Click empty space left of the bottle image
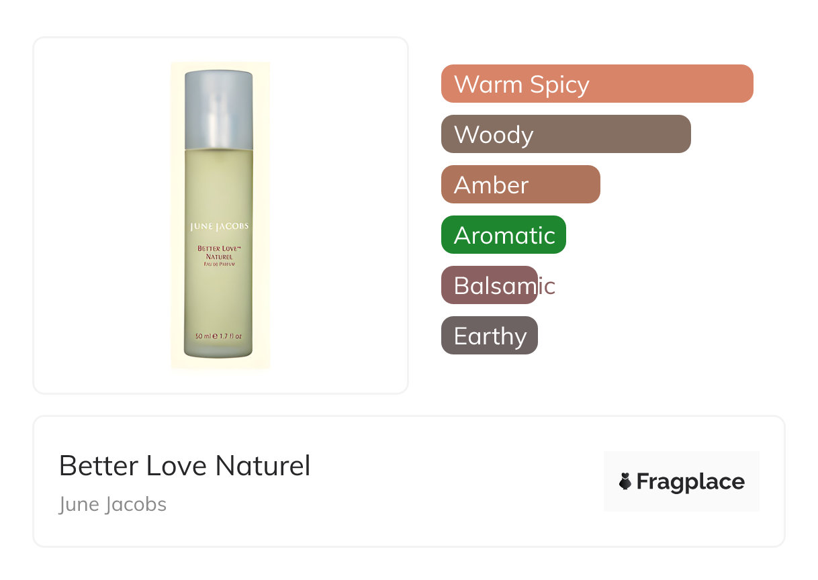The height and width of the screenshot is (580, 818). (102, 215)
